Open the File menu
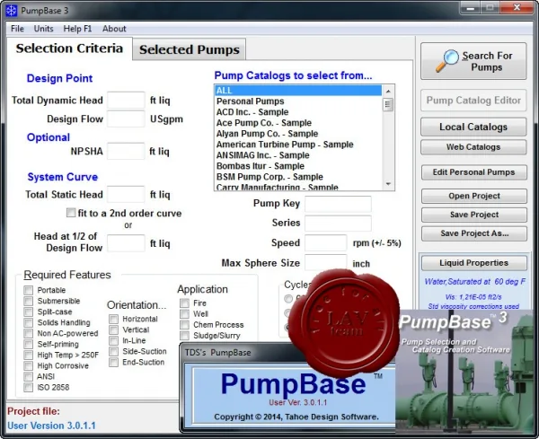Screen dimensions: 539x439 (x=17, y=29)
